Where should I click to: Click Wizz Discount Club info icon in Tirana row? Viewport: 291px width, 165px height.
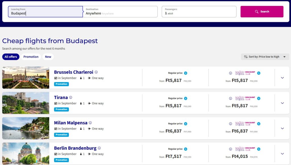[x=230, y=99]
